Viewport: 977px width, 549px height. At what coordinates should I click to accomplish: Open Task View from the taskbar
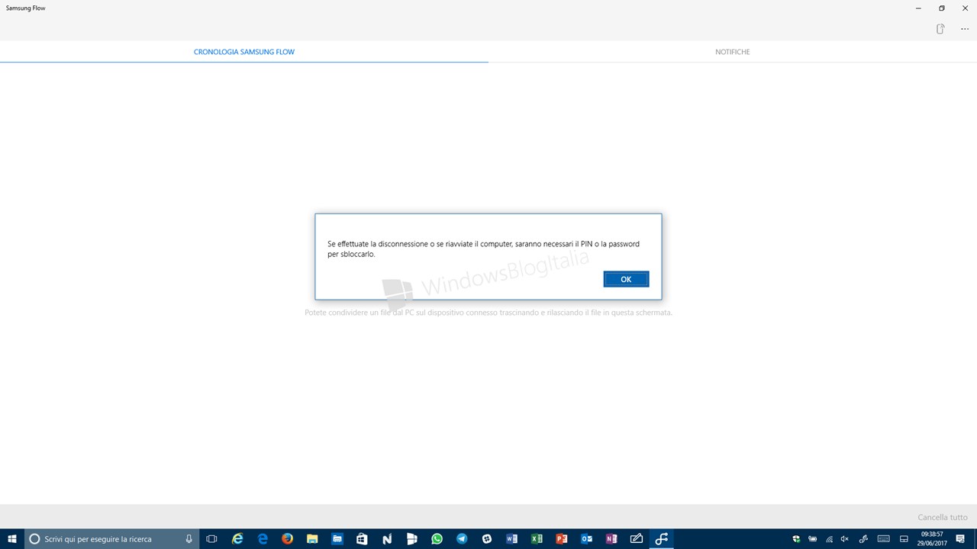212,539
